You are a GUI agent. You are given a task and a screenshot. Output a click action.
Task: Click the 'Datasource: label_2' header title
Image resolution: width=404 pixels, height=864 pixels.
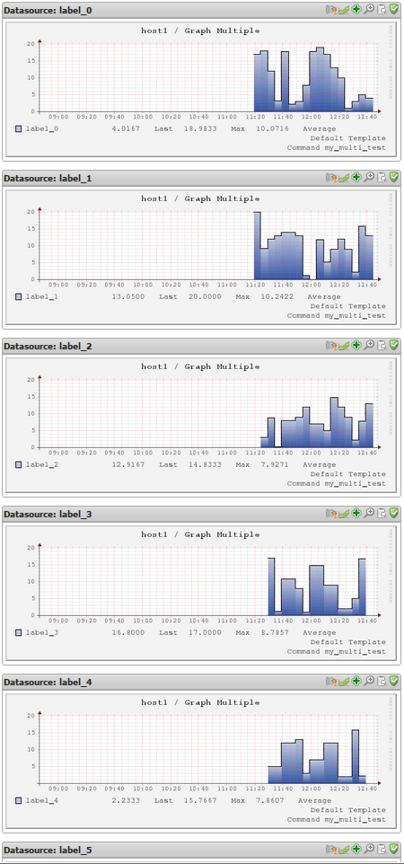pos(48,346)
